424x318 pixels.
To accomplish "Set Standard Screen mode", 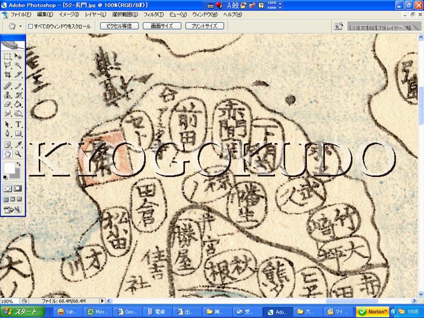I will (x=6, y=199).
